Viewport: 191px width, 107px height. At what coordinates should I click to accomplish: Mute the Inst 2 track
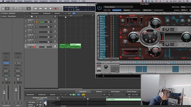coord(29,32)
